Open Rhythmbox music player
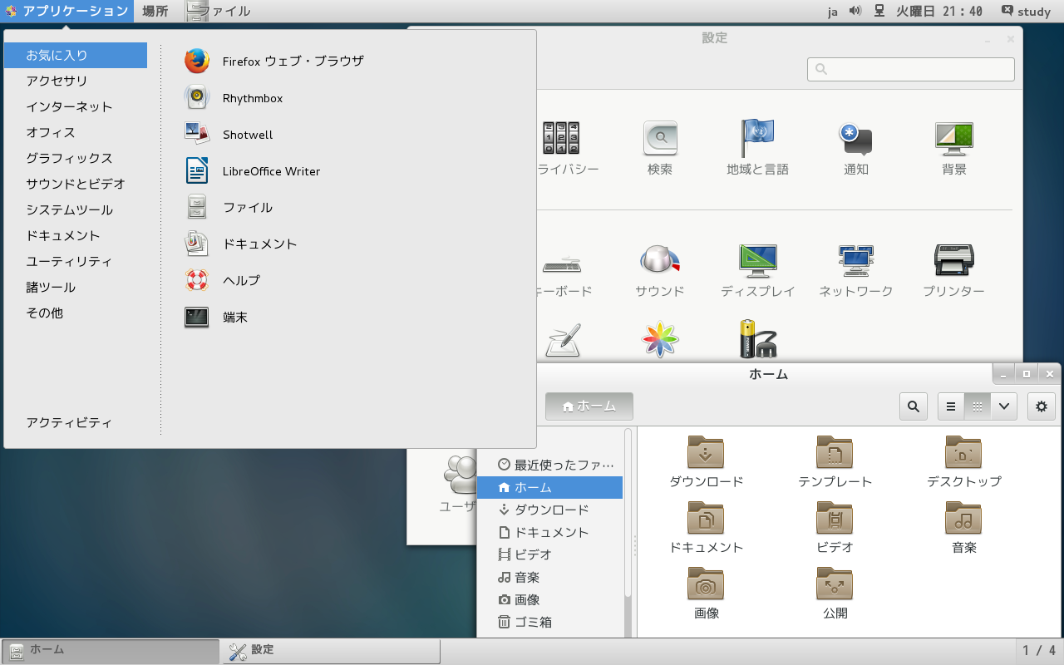 pyautogui.click(x=234, y=97)
